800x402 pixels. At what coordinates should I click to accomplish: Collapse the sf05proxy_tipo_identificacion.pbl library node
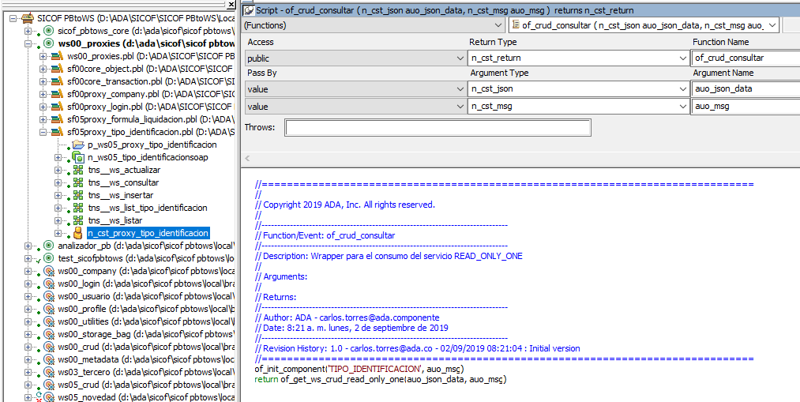[x=43, y=132]
